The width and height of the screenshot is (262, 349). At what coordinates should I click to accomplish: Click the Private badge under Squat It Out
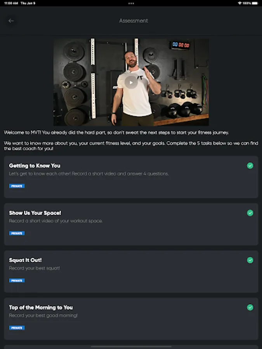click(x=17, y=280)
